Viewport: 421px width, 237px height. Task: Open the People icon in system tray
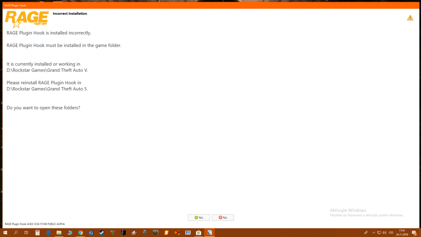pyautogui.click(x=366, y=233)
